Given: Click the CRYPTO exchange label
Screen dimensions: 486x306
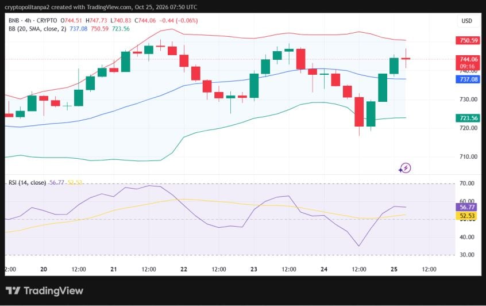Looking at the screenshot, I should pyautogui.click(x=47, y=21).
